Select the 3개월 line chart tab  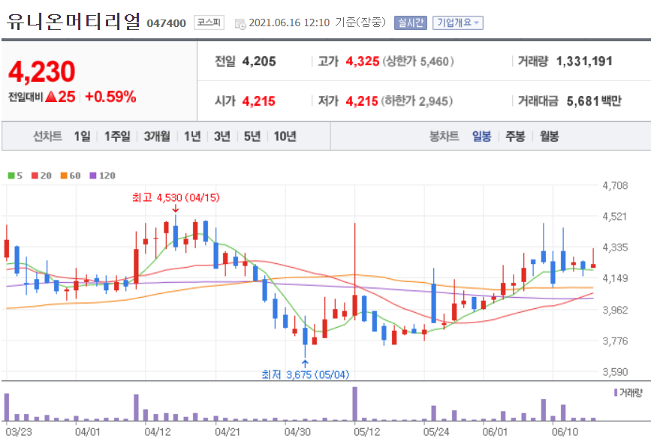click(x=157, y=136)
